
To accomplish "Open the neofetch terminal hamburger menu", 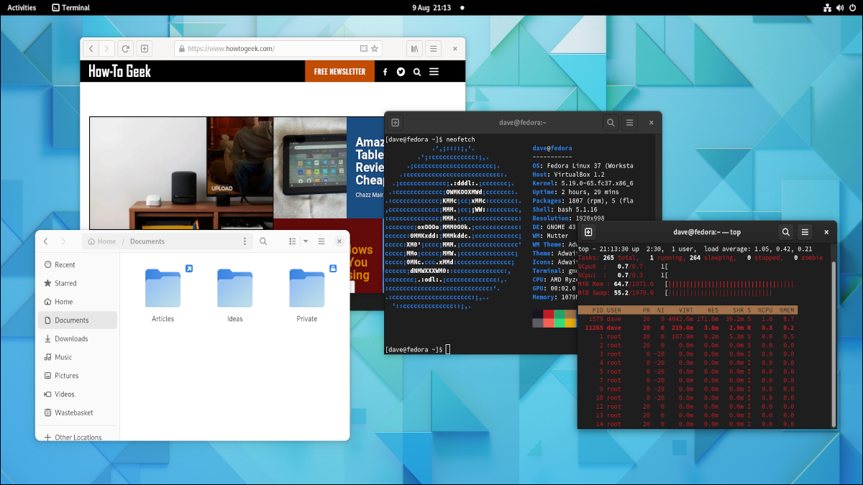I will [x=629, y=123].
